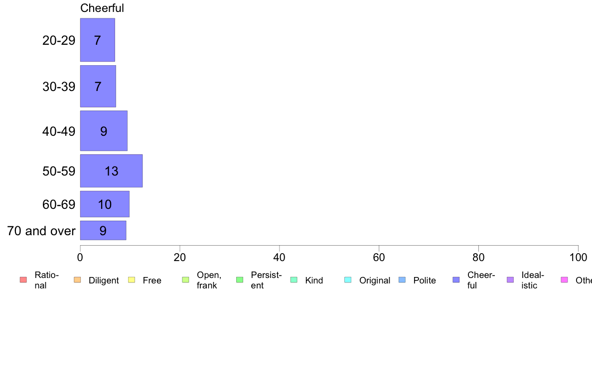Screen dimensions: 592x366
Task: Click the Free legend yellow swatch
Action: 132,280
